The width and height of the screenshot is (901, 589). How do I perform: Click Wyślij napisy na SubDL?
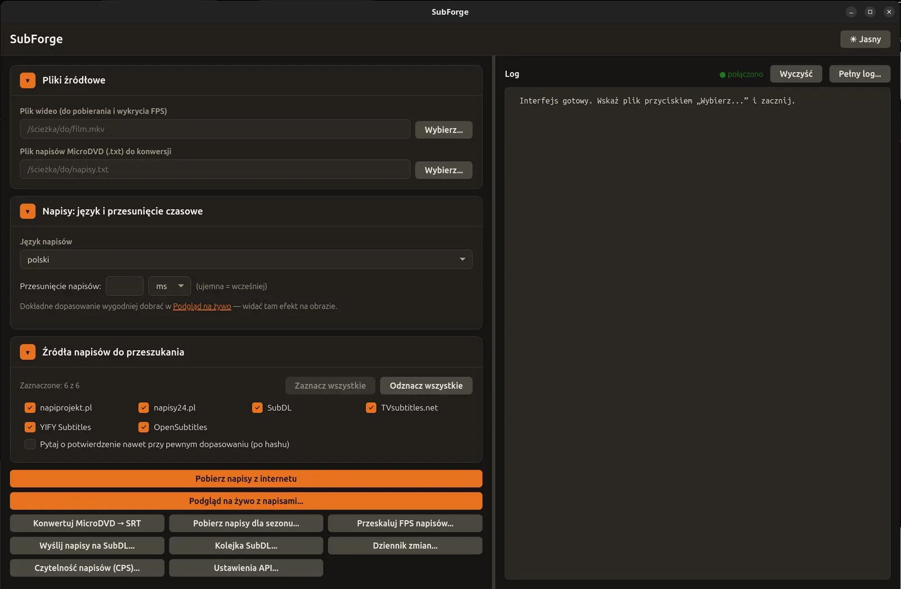(x=87, y=546)
